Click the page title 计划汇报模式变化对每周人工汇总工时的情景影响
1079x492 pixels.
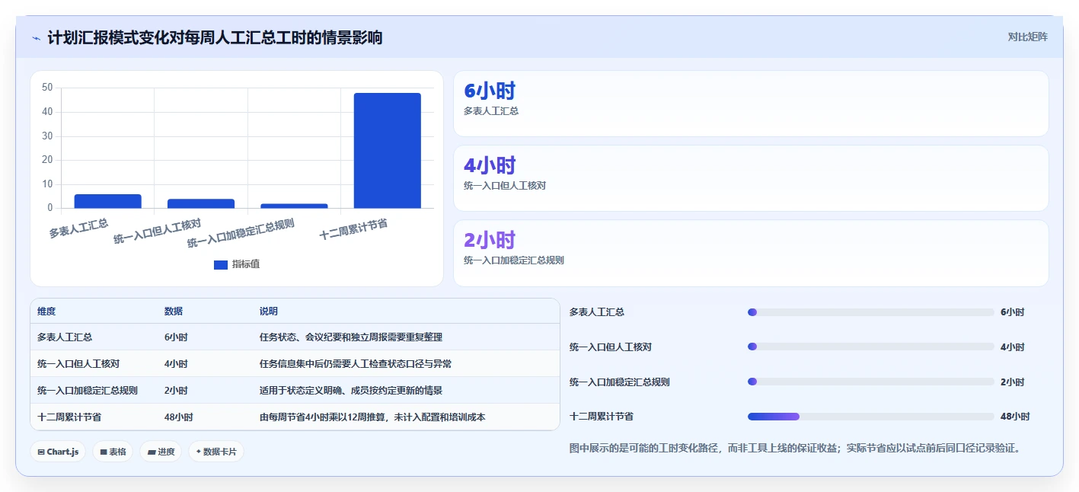click(x=215, y=37)
